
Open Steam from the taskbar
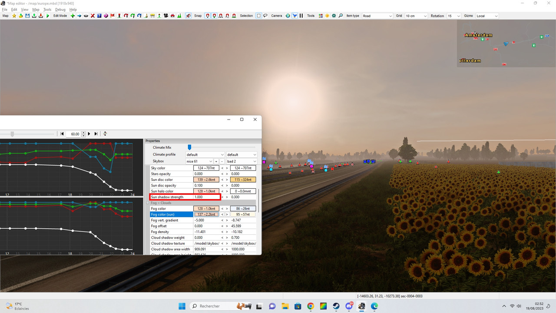pyautogui.click(x=336, y=306)
